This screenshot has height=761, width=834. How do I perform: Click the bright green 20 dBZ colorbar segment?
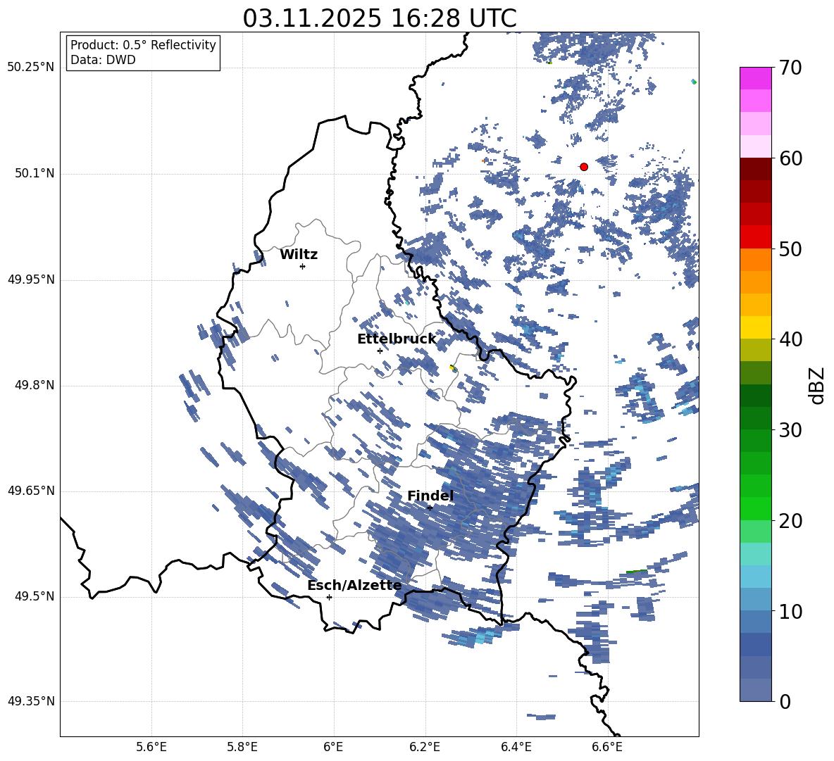tap(755, 508)
